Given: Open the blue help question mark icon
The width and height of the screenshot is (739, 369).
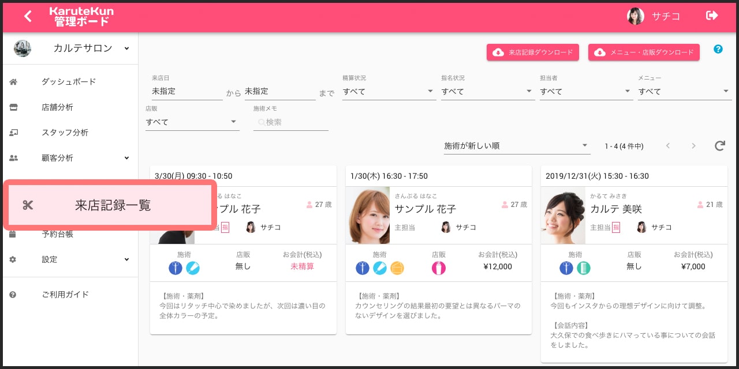Looking at the screenshot, I should pyautogui.click(x=718, y=49).
